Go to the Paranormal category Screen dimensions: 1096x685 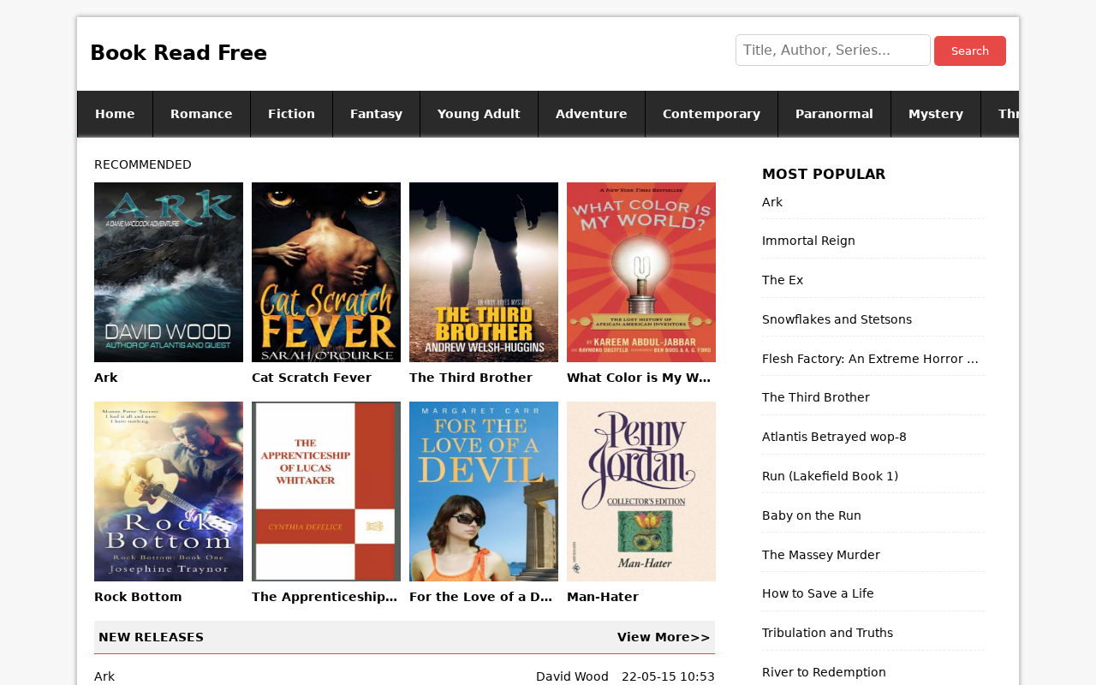click(834, 114)
